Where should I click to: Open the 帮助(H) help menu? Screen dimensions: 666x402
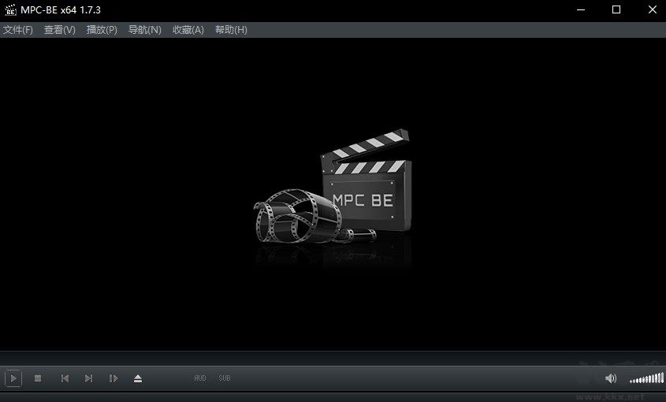click(231, 30)
